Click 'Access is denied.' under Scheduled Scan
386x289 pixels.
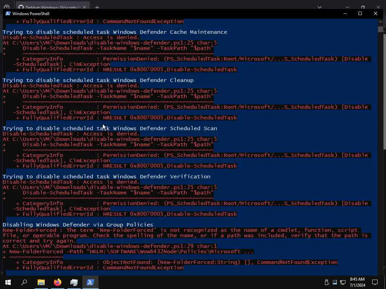tap(111, 134)
